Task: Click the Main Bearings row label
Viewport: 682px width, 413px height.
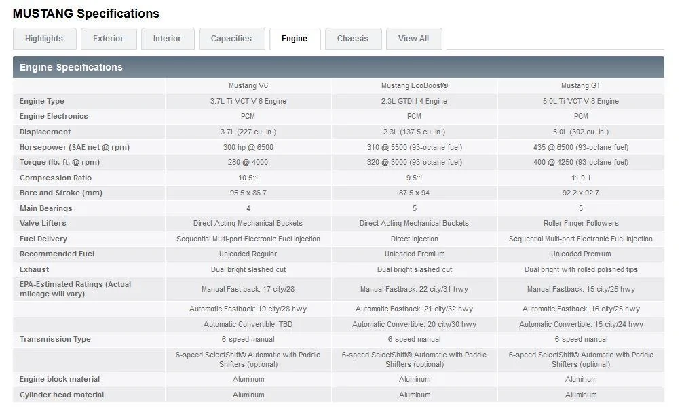Action: point(45,208)
